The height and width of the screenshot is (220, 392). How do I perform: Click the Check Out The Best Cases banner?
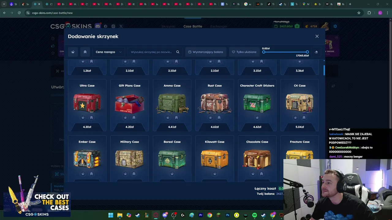[x=37, y=196]
